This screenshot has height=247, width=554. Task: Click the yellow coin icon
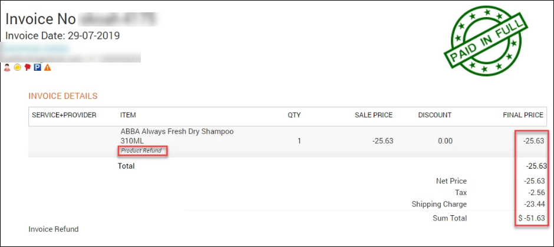tap(17, 67)
